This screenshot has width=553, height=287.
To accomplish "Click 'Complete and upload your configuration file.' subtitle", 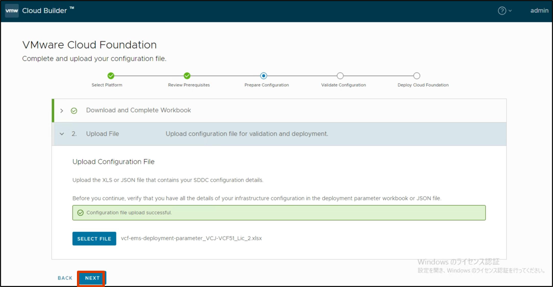I will (94, 59).
